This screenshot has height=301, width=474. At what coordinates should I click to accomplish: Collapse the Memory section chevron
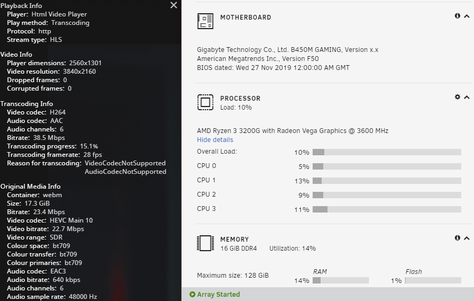click(467, 238)
